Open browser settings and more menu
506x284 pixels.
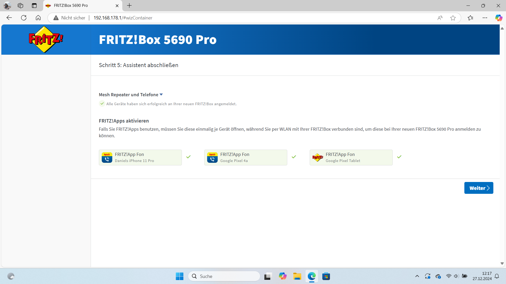(485, 18)
